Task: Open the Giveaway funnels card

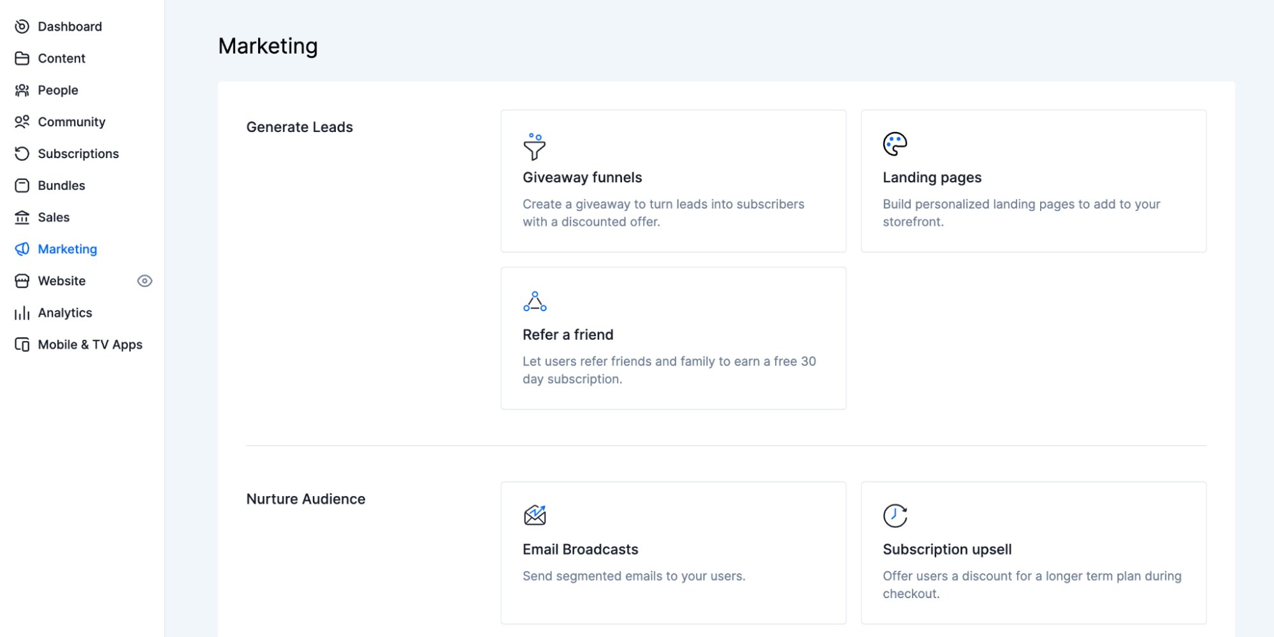Action: [x=673, y=181]
